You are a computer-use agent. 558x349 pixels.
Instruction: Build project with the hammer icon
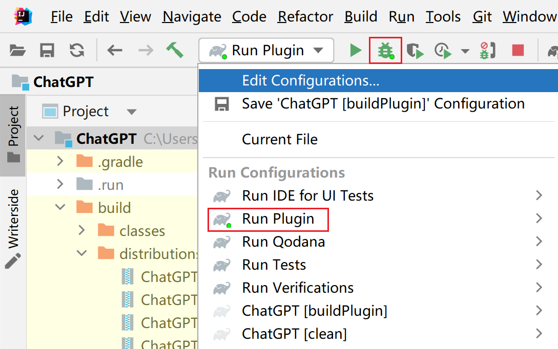175,50
